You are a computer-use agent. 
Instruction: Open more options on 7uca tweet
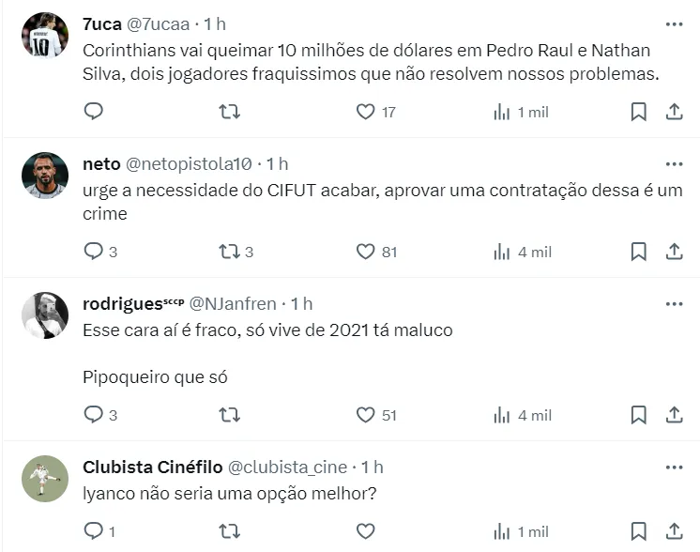[674, 23]
